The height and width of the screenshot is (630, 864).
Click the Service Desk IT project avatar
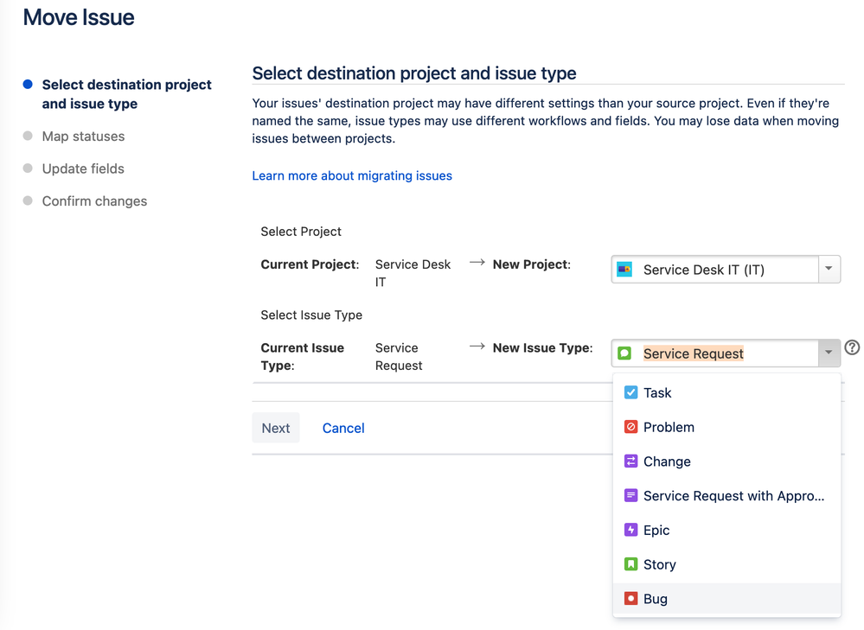pos(624,270)
